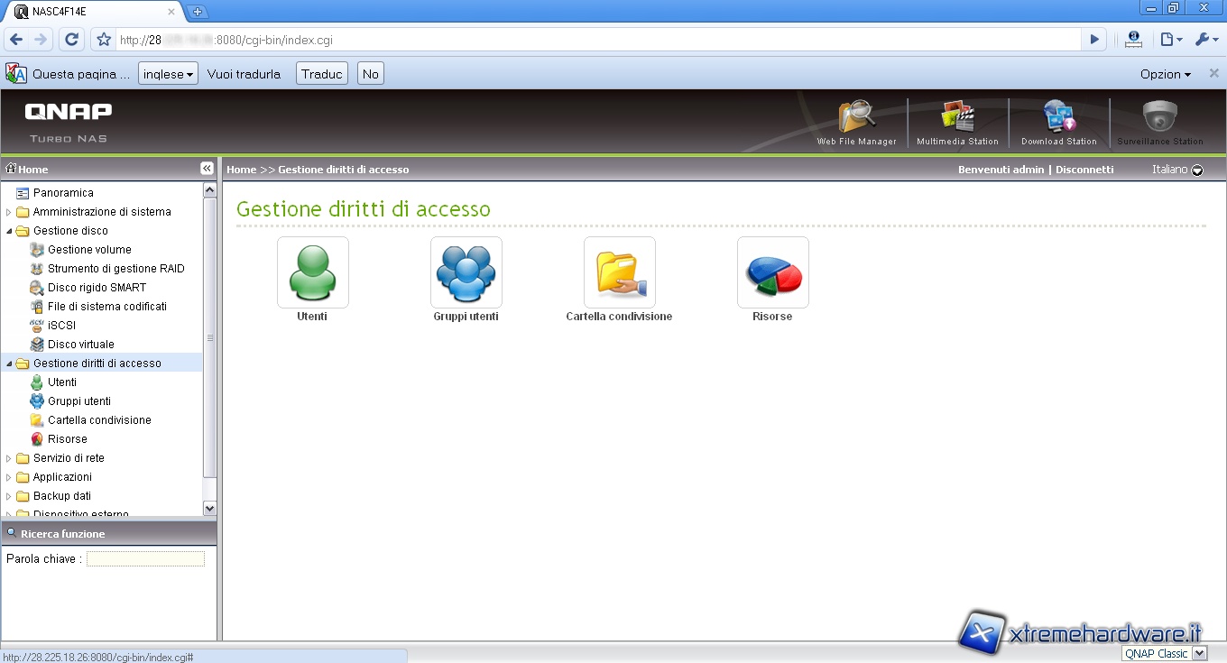The image size is (1227, 663).
Task: Click the browser reload button
Action: (72, 40)
